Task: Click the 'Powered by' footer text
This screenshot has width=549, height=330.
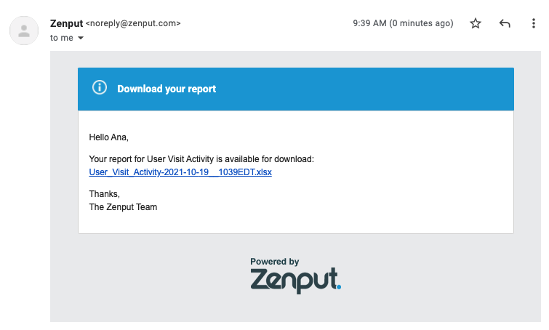Action: 275,262
